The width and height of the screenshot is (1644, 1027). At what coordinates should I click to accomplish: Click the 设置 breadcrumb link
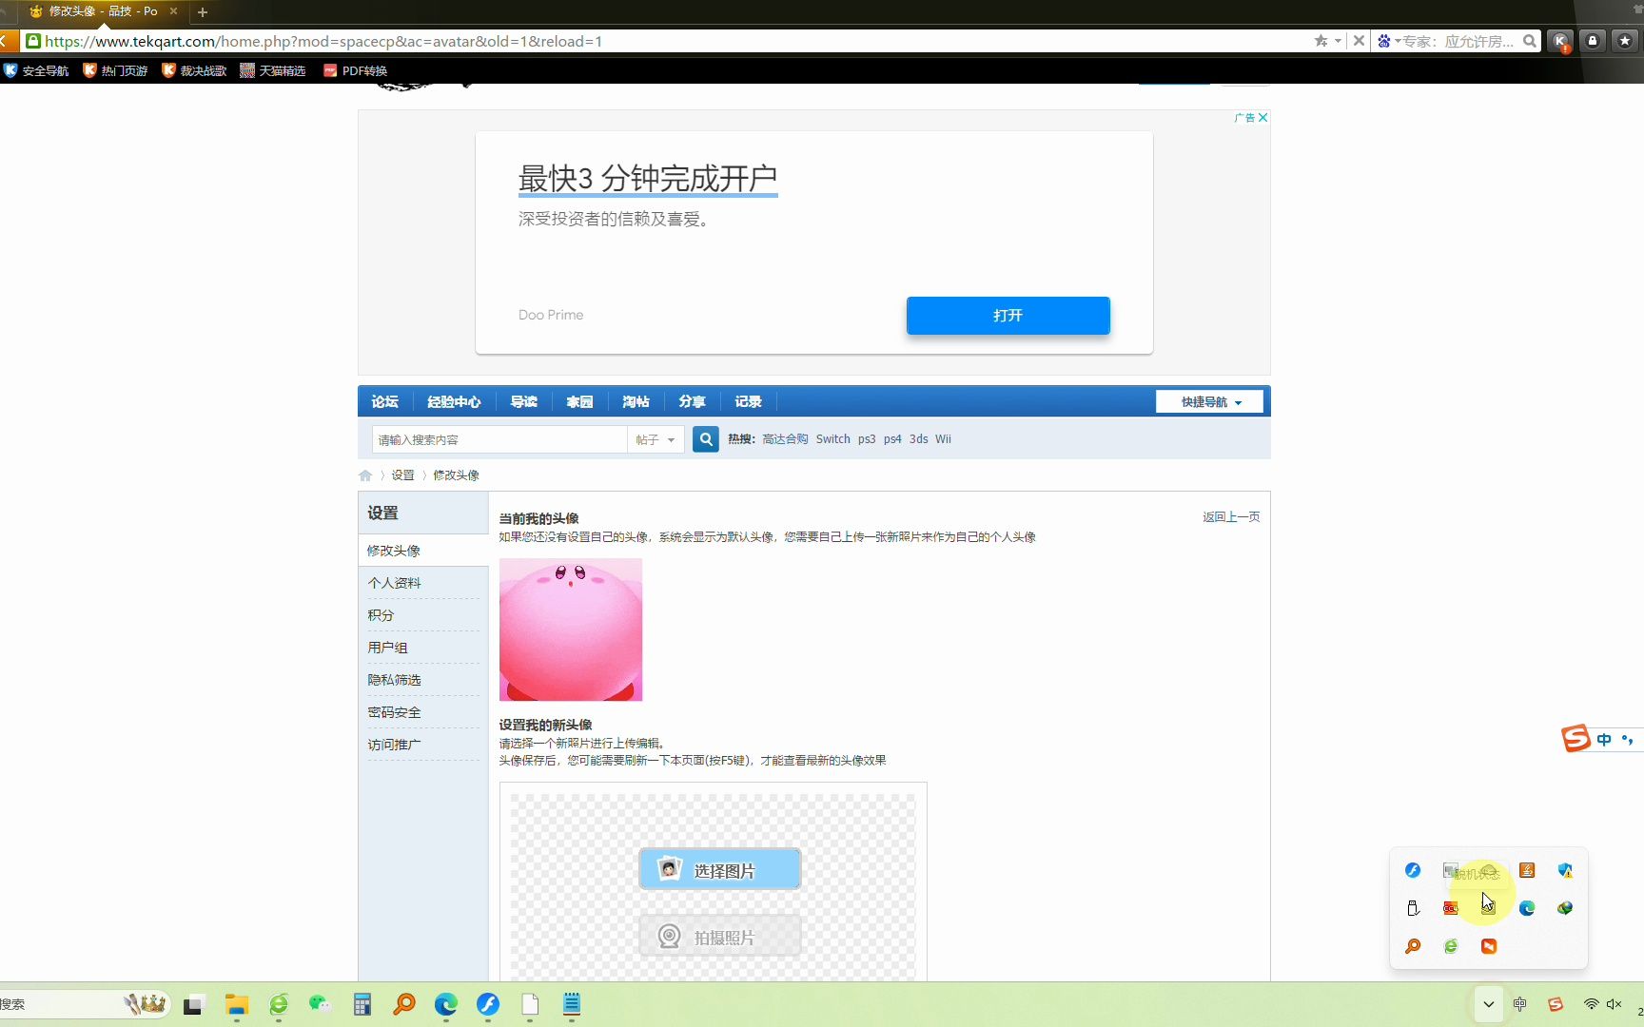[x=403, y=475]
